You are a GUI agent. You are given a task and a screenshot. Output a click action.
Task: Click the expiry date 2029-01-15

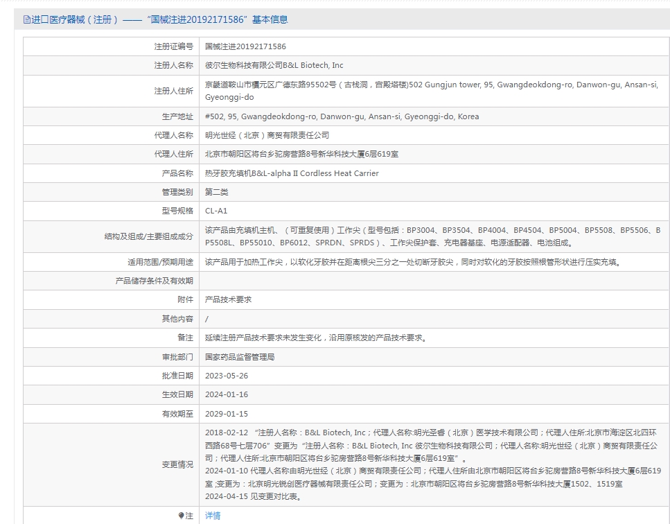227,414
